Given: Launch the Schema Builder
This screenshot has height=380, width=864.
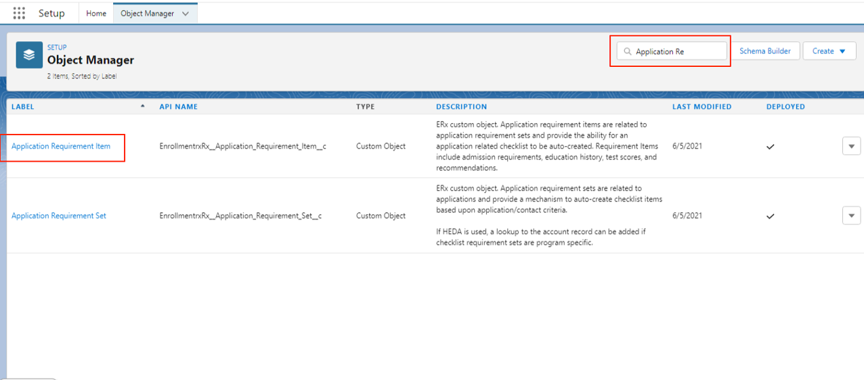Looking at the screenshot, I should 765,51.
